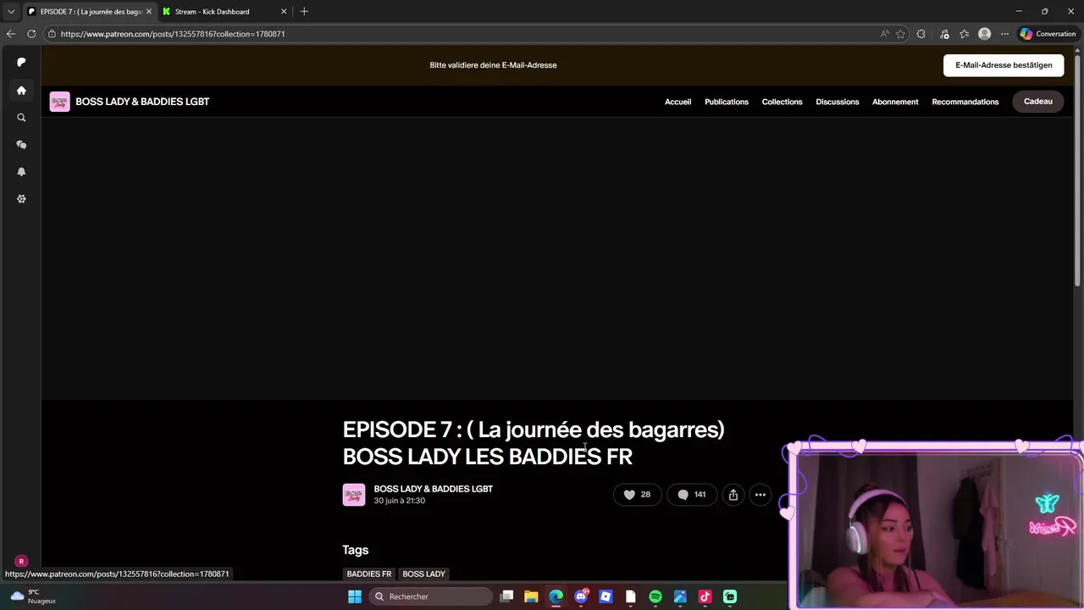Open media control music icon in toolbar
This screenshot has height=610, width=1084.
coord(944,34)
